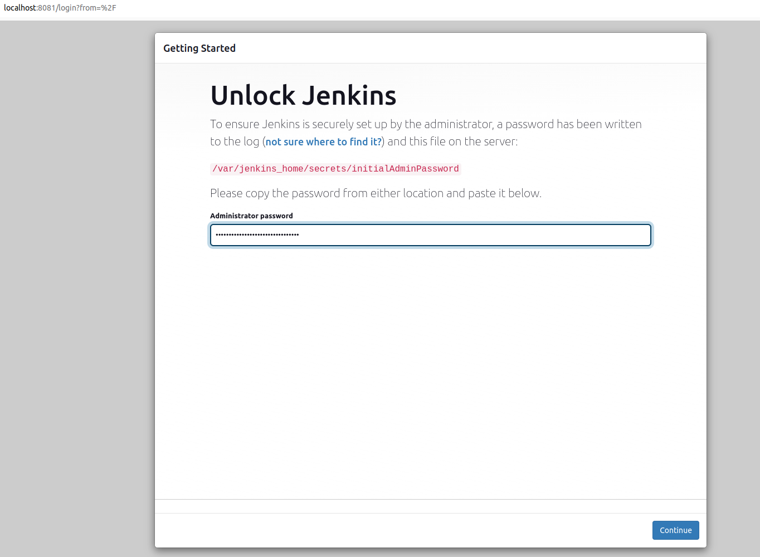Click the localhost address in the URL bar
Image resolution: width=760 pixels, height=557 pixels.
coord(20,8)
